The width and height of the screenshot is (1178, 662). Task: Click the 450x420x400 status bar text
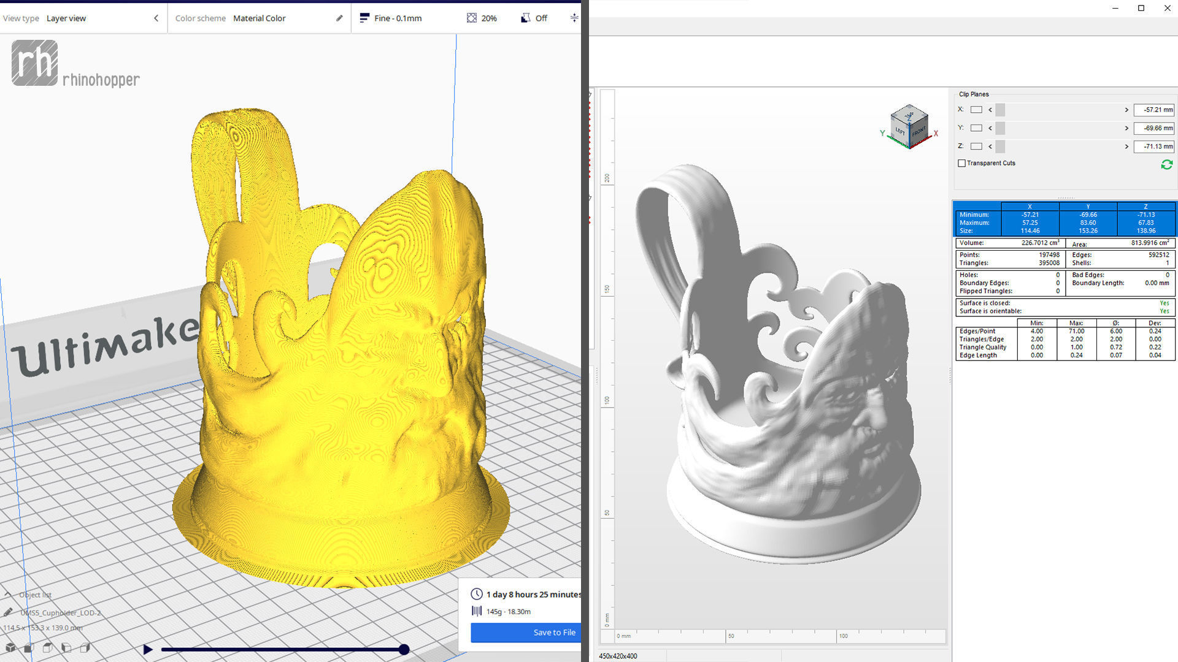pos(618,656)
